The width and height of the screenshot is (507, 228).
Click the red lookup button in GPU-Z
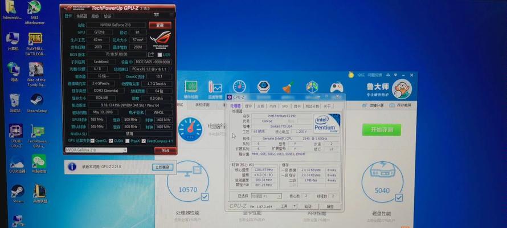160,25
